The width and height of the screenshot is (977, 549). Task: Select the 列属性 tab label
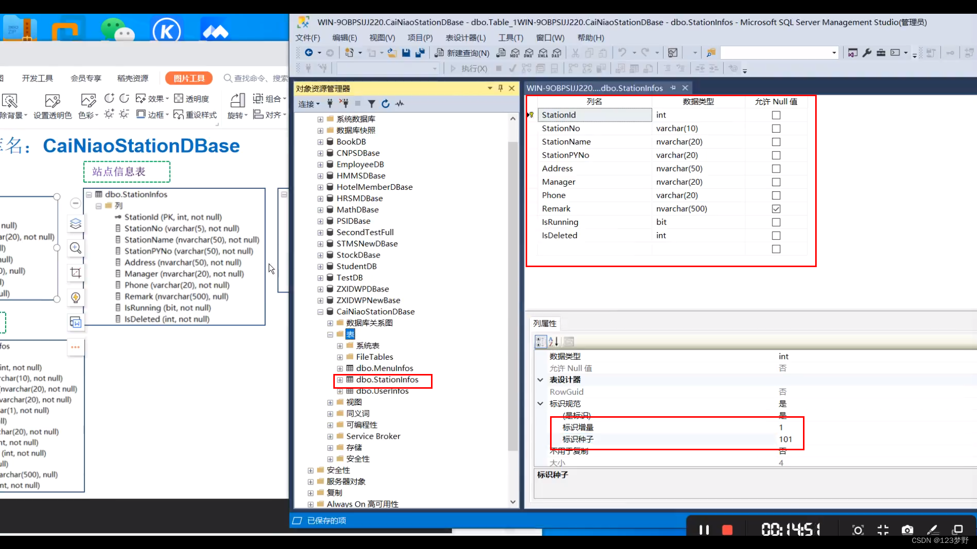pos(545,324)
